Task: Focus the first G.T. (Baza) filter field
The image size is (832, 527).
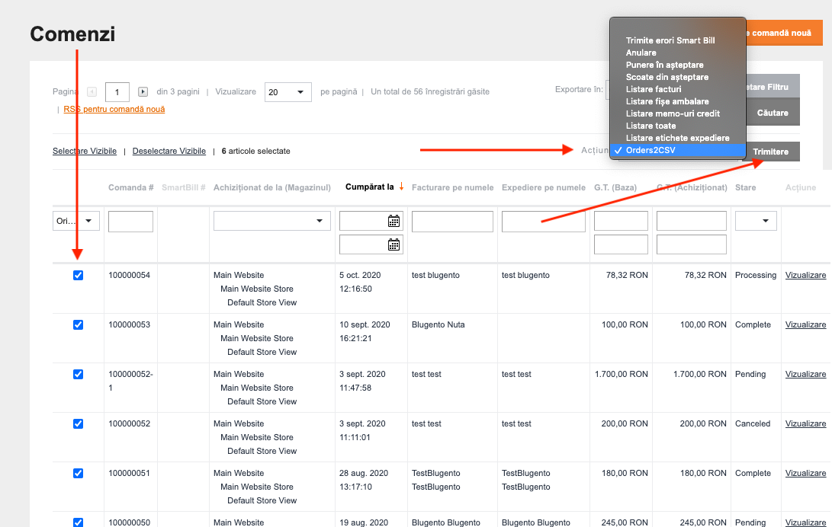Action: [x=621, y=221]
